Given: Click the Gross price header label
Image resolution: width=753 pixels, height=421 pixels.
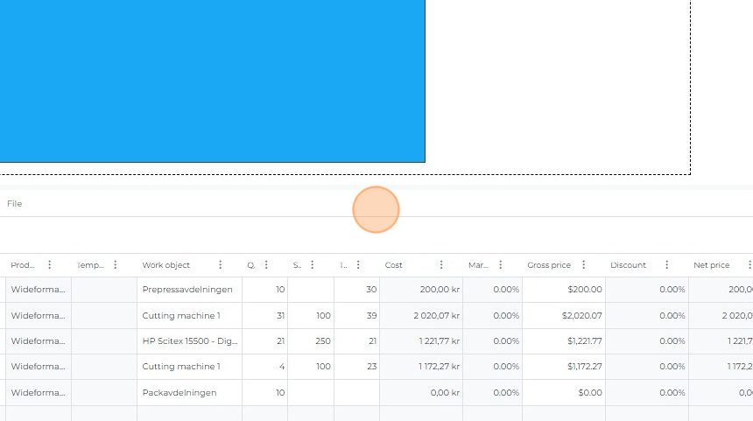Looking at the screenshot, I should [x=548, y=265].
